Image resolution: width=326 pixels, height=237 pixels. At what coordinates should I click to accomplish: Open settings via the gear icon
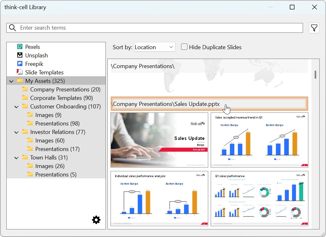[x=96, y=220]
